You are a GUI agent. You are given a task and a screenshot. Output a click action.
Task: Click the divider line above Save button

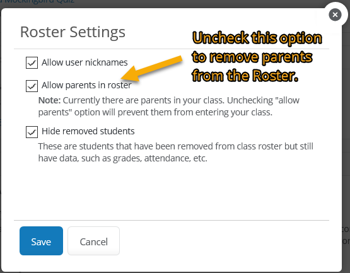pyautogui.click(x=172, y=220)
